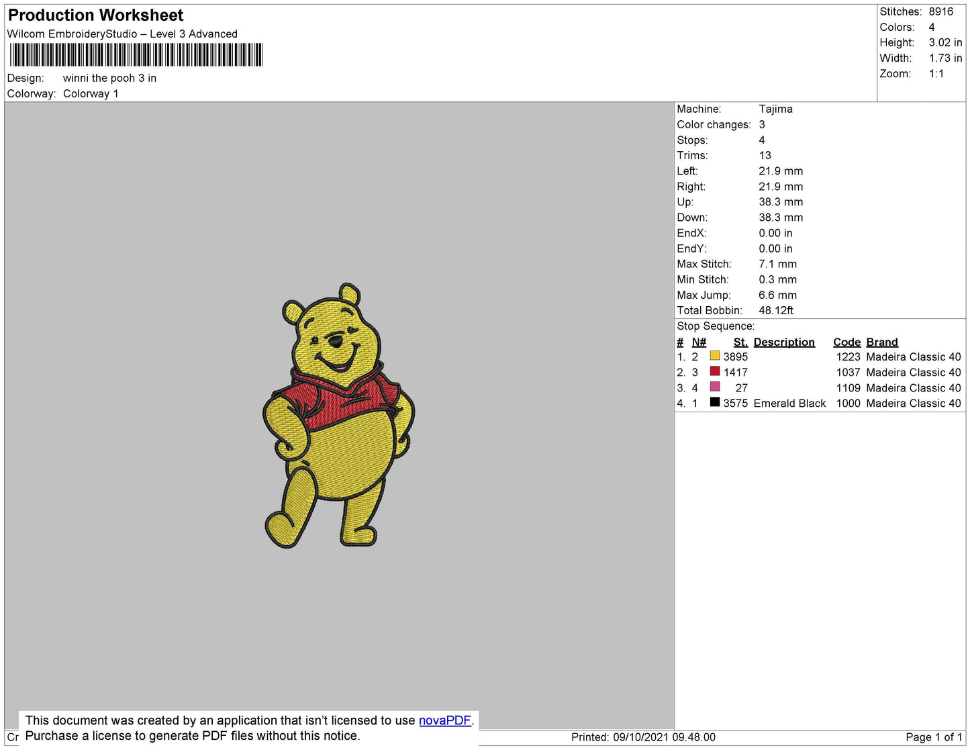Viewport: 970px width, 750px height.
Task: Click 'Madeira Classic 40' in stop row 1
Action: (x=914, y=357)
